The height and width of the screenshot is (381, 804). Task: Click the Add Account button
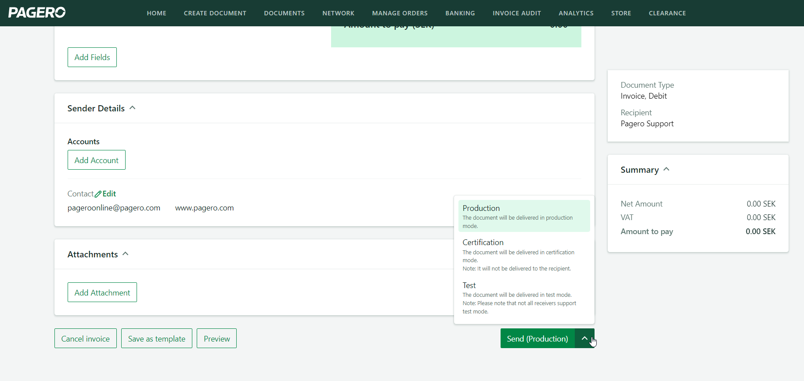tap(97, 160)
